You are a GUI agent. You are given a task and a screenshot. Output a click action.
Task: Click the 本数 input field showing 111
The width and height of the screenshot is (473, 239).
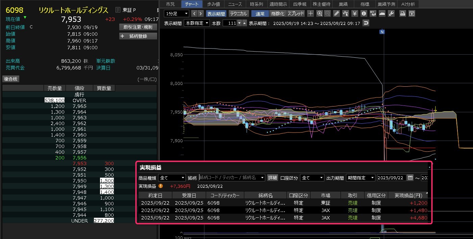point(230,23)
